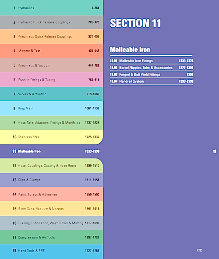Jump to Valves & Actuation section
The image size is (219, 259).
point(51,94)
